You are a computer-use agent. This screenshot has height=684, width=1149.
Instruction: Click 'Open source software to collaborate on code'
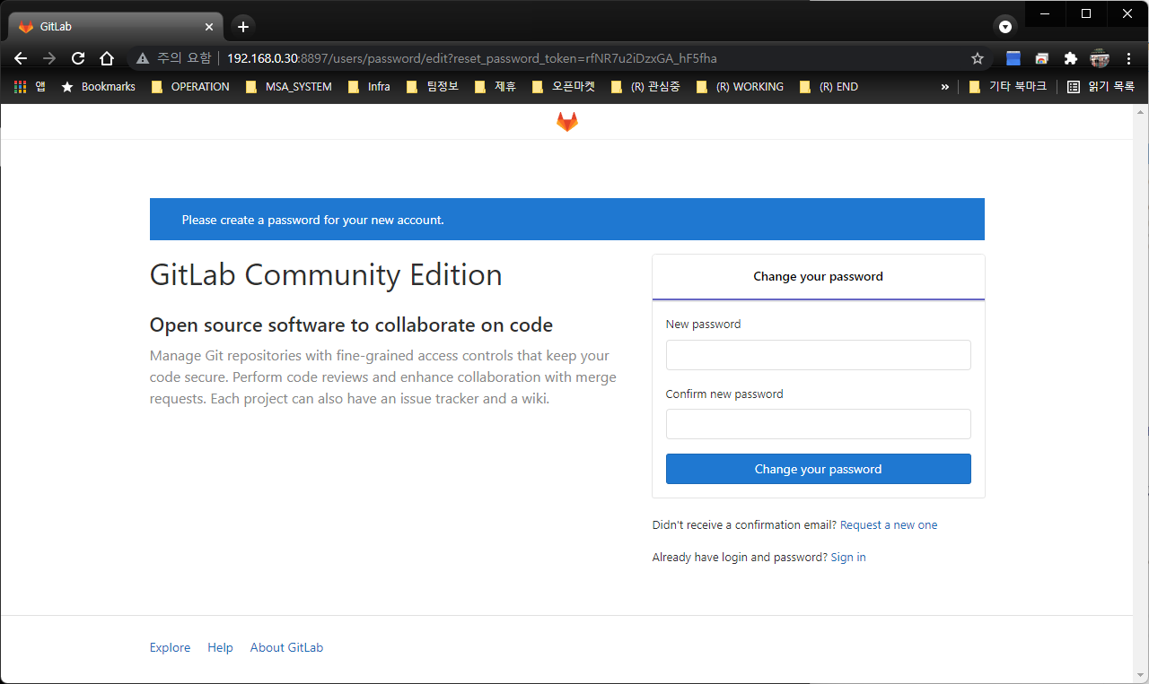tap(351, 325)
